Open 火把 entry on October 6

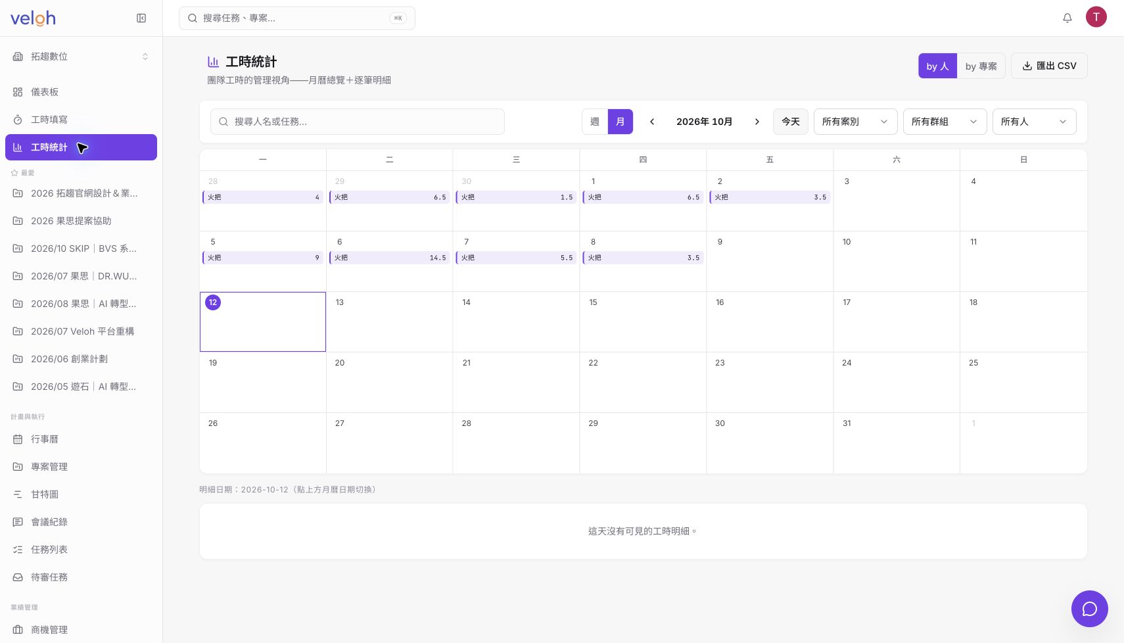(389, 258)
